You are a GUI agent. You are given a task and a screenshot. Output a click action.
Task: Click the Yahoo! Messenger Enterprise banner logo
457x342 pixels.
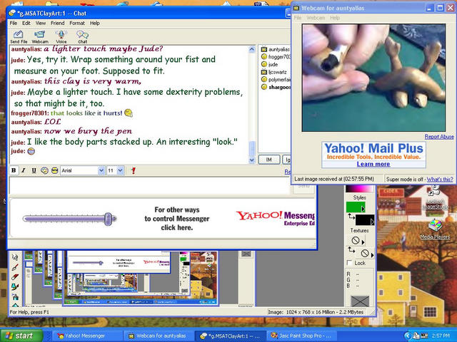tap(276, 218)
